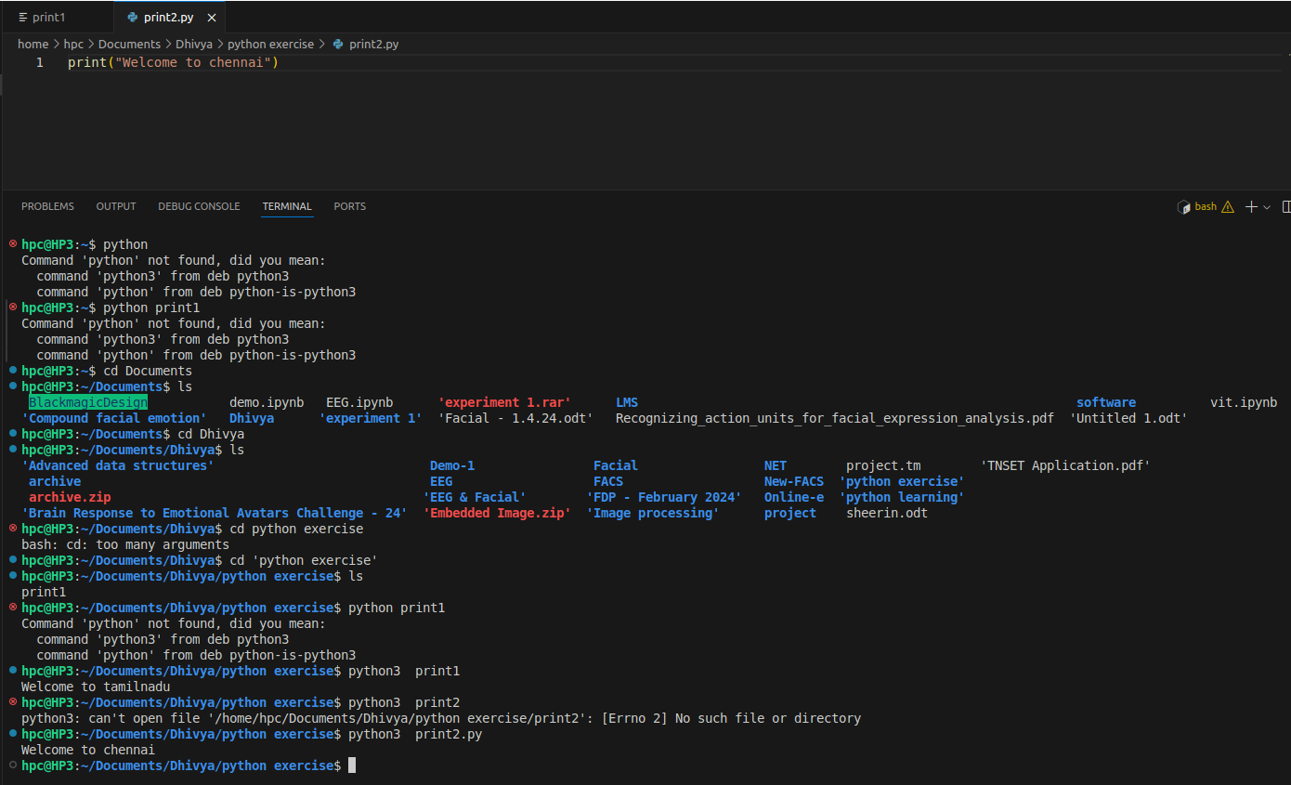Click the bash terminal cube icon

coord(1184,206)
